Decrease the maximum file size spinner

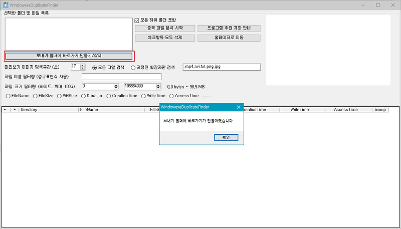(x=158, y=88)
